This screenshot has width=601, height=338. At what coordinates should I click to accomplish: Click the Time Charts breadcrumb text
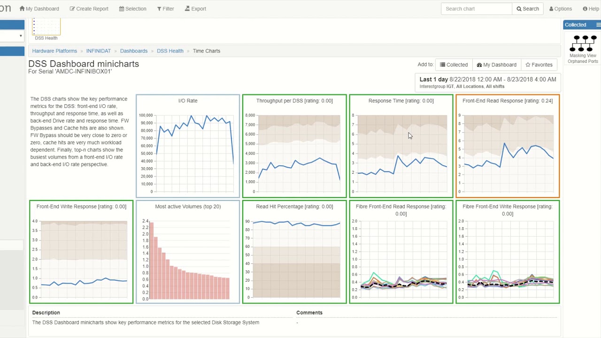(207, 51)
